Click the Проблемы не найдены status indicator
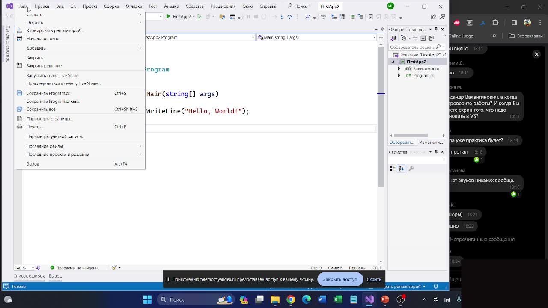Screen dimensions: 548x308 click(74, 267)
